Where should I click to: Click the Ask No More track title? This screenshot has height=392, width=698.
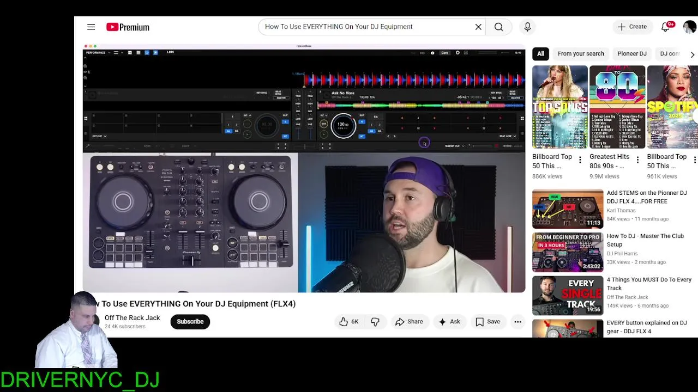[x=343, y=93]
